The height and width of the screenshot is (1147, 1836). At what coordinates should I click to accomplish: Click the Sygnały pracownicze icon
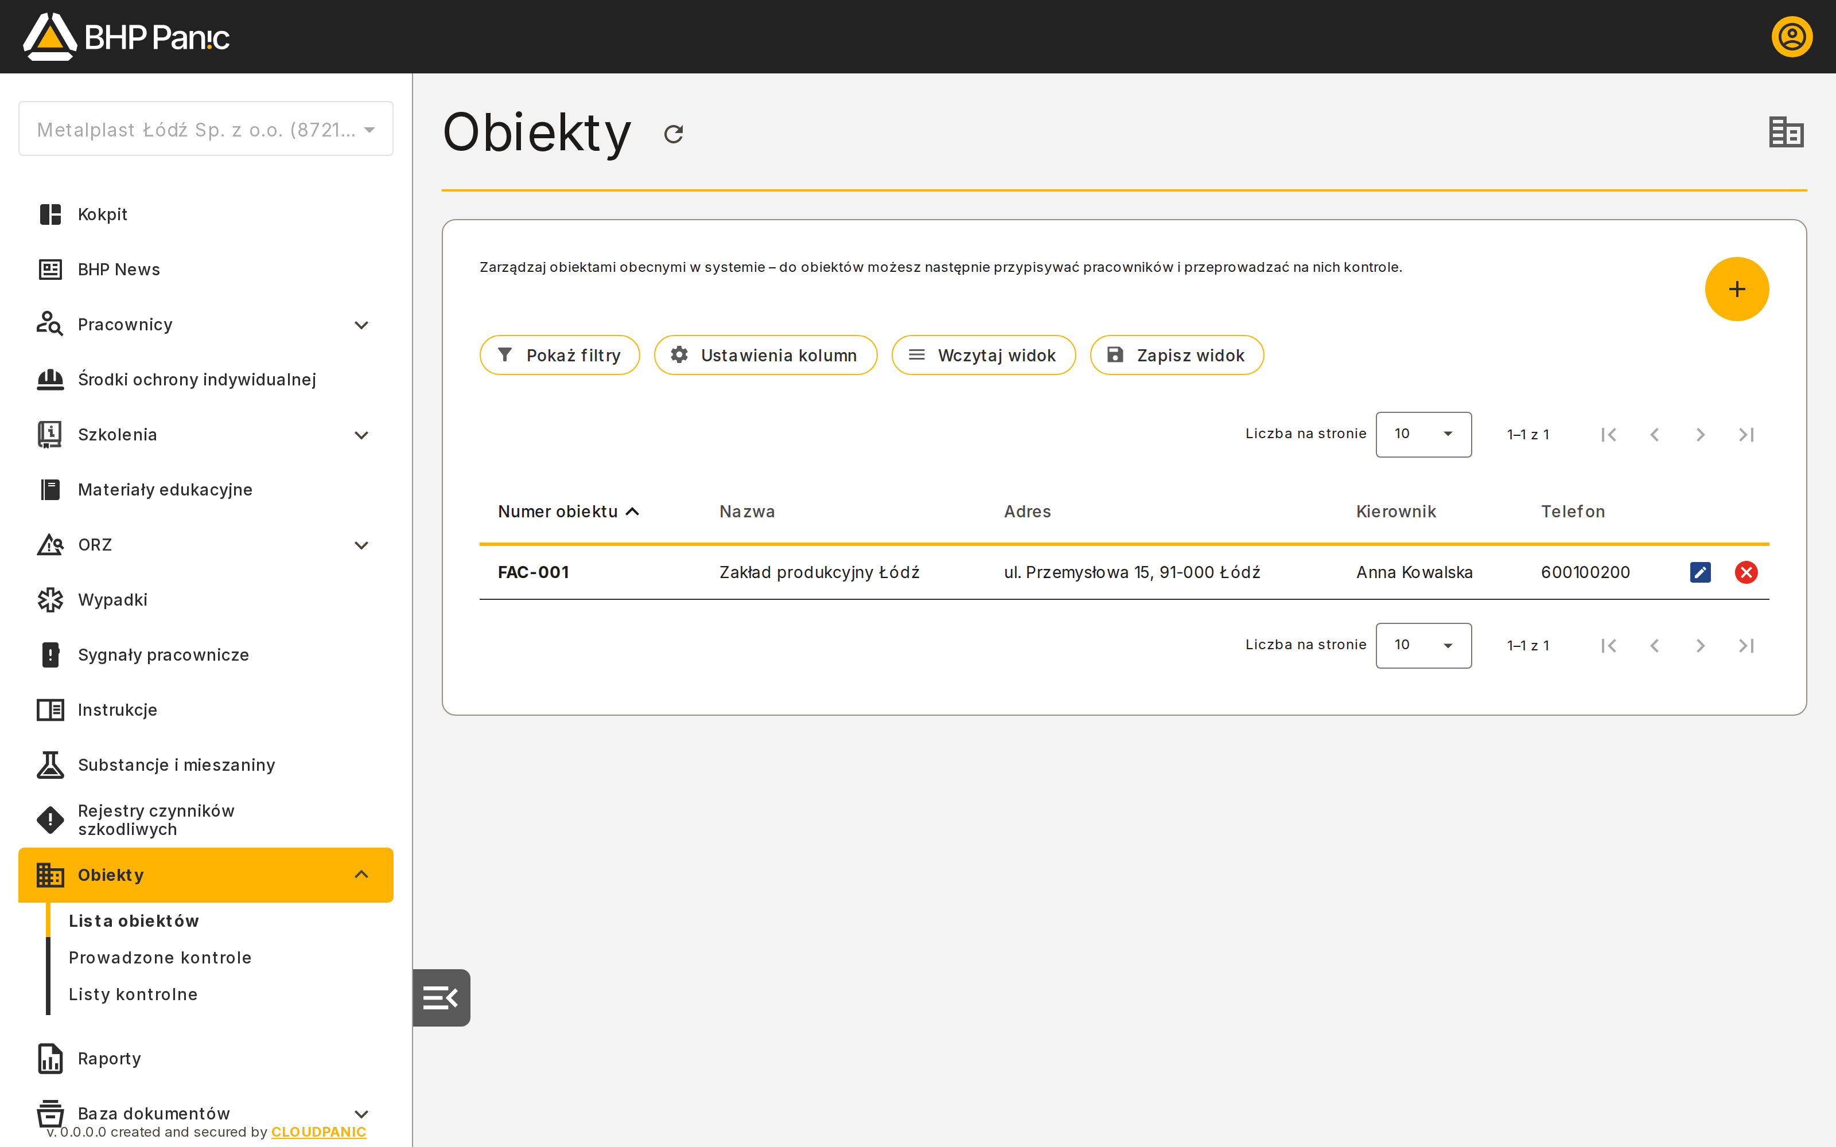pos(50,655)
